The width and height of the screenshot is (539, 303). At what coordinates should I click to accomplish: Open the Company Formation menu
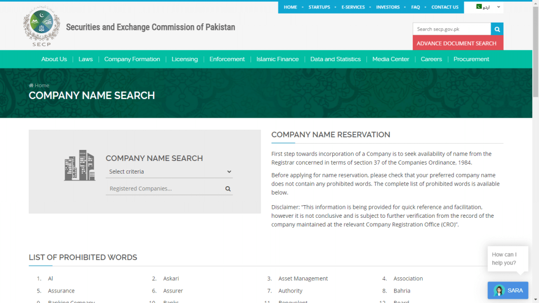tap(132, 59)
